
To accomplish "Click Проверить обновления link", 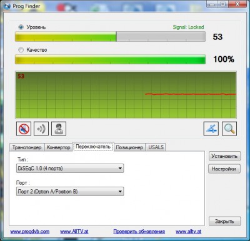I will (x=139, y=232).
